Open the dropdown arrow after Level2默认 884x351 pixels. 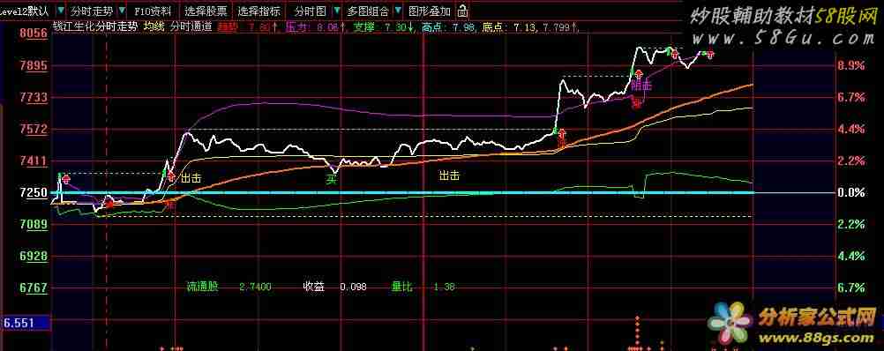point(61,11)
